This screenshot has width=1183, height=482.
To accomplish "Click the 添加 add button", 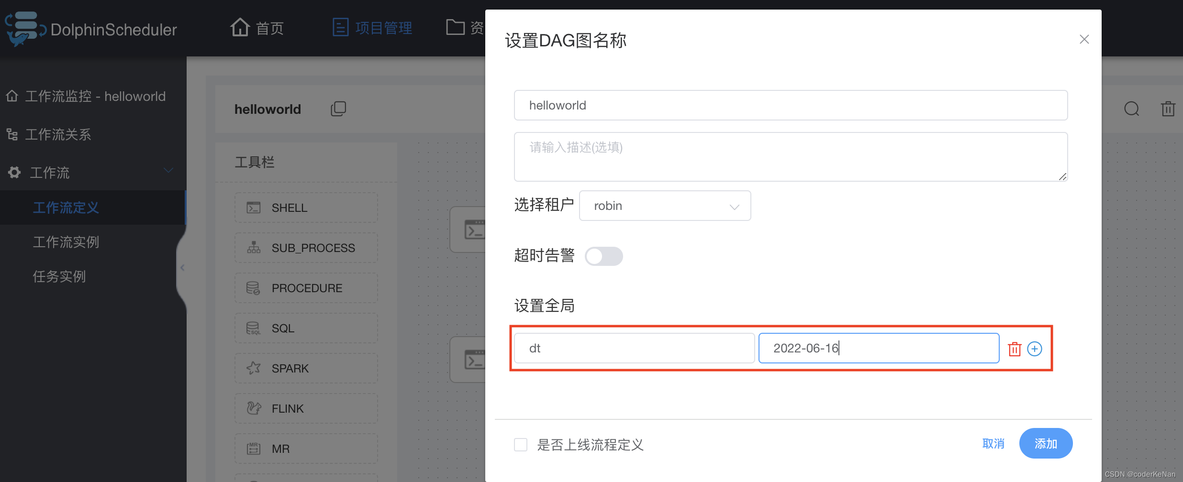I will click(x=1046, y=443).
